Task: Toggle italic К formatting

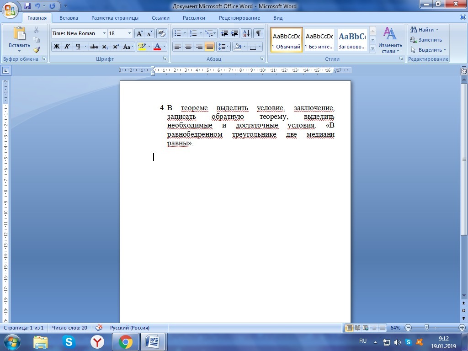Action: pyautogui.click(x=67, y=47)
